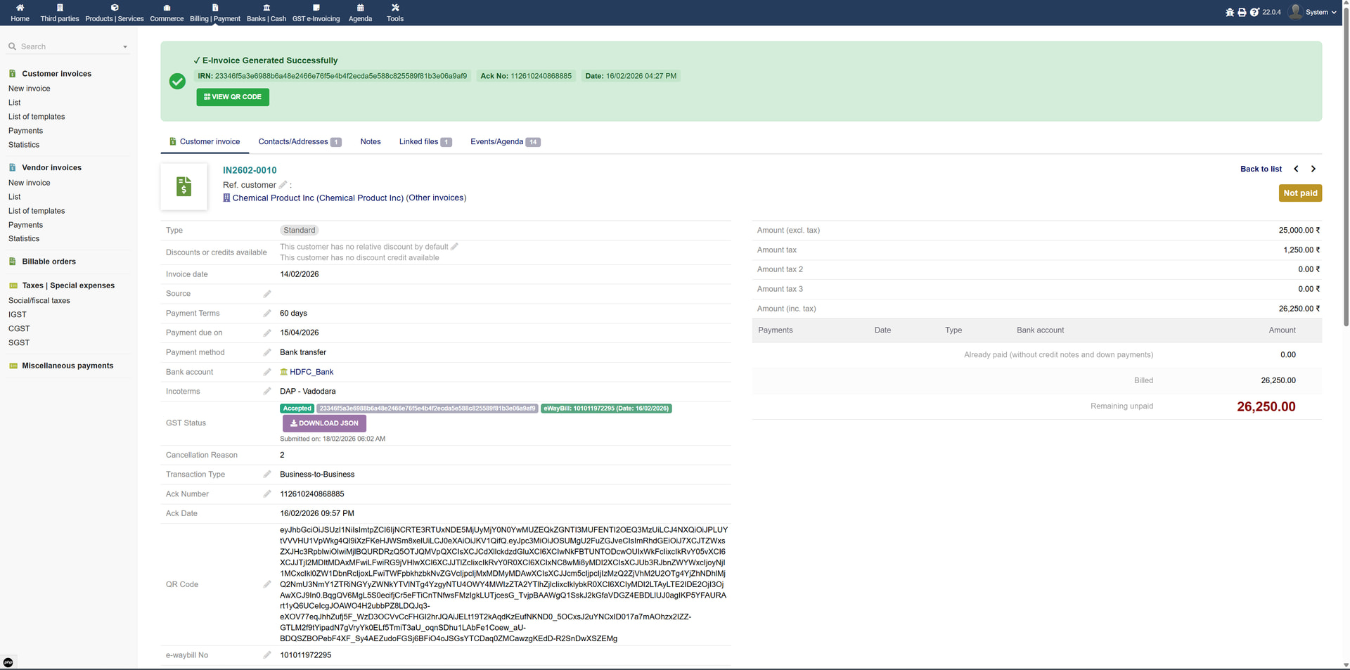Edit the Payment Terms pencil icon

(267, 314)
